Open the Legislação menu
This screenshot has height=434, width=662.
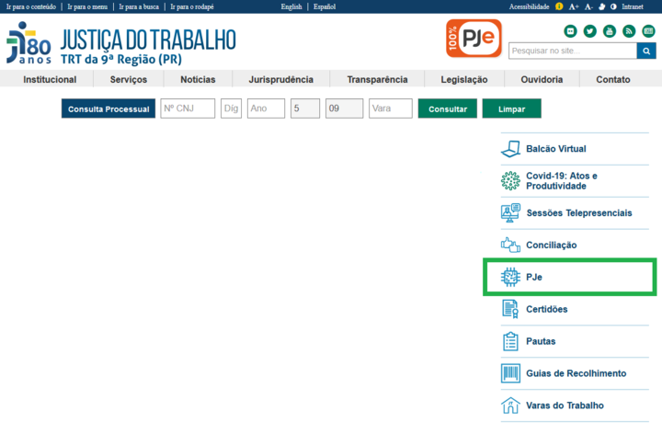(x=464, y=79)
